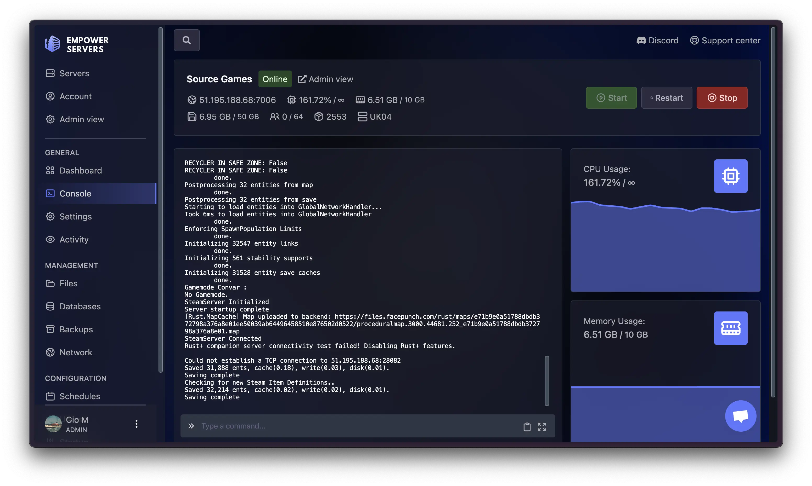Stop the running server
This screenshot has height=486, width=812.
point(722,98)
